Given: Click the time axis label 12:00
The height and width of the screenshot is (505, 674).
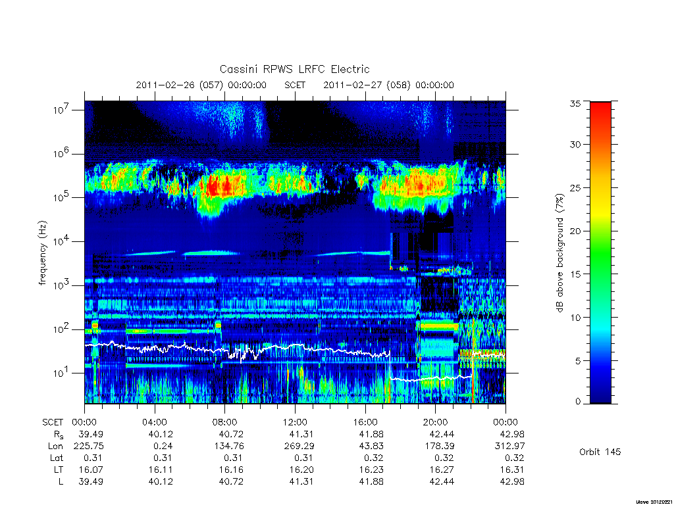Looking at the screenshot, I should pyautogui.click(x=296, y=423).
